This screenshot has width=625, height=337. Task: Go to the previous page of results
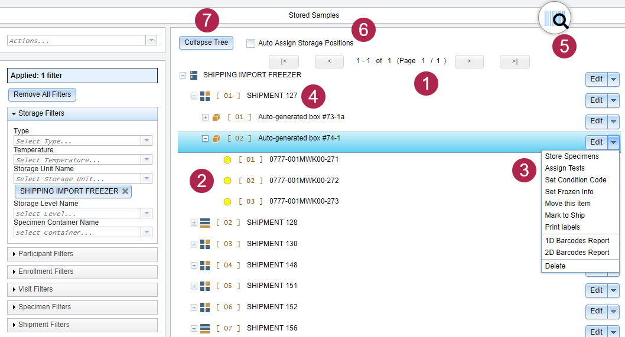329,61
